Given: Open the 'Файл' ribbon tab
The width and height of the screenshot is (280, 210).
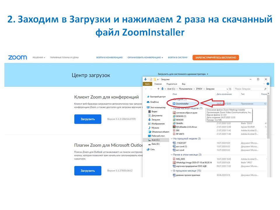Looking at the screenshot, I should coord(148,84).
